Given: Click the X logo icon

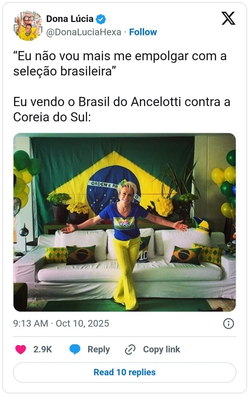Looking at the screenshot, I should [228, 18].
